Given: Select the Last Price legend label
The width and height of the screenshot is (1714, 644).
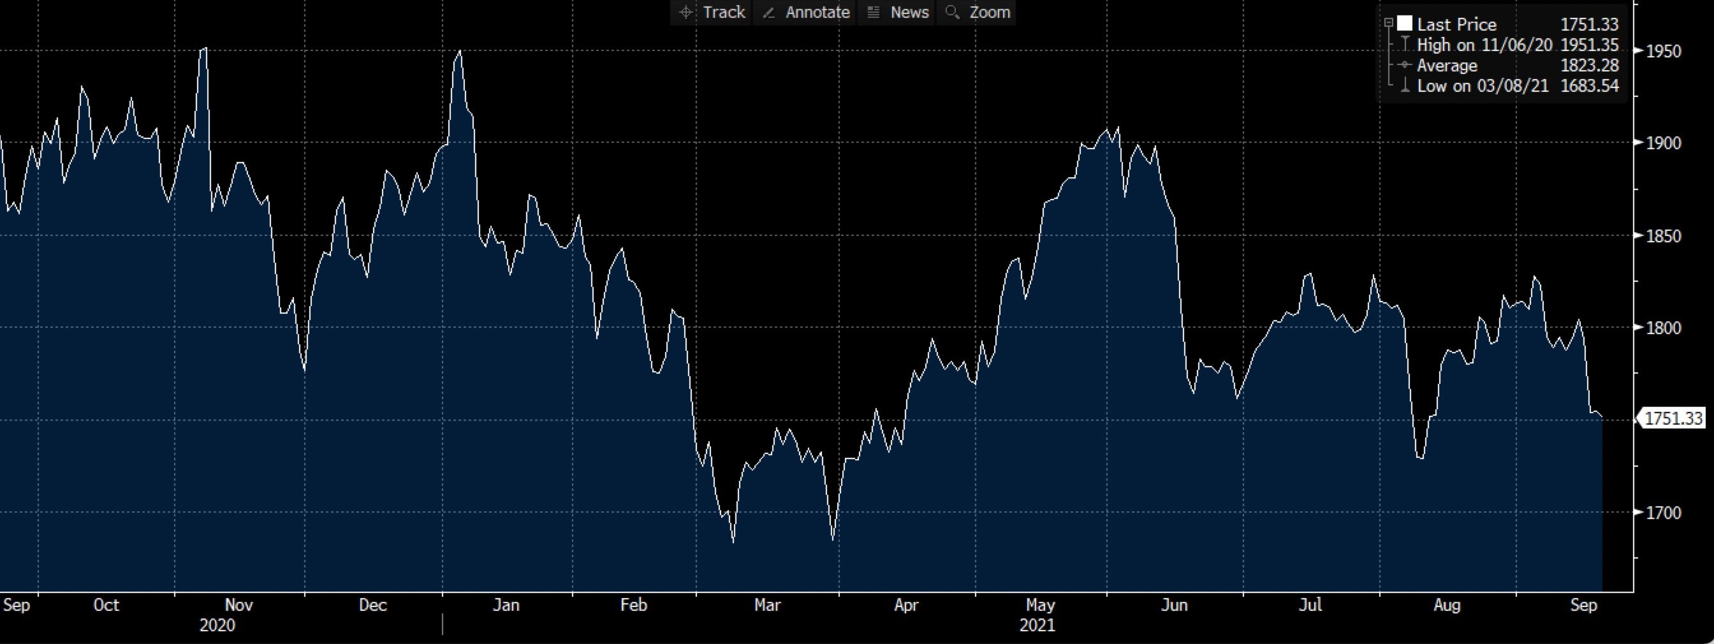Looking at the screenshot, I should coord(1456,25).
